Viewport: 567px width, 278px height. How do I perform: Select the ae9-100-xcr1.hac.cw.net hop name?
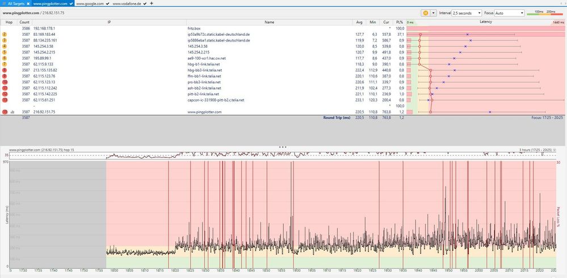207,58
